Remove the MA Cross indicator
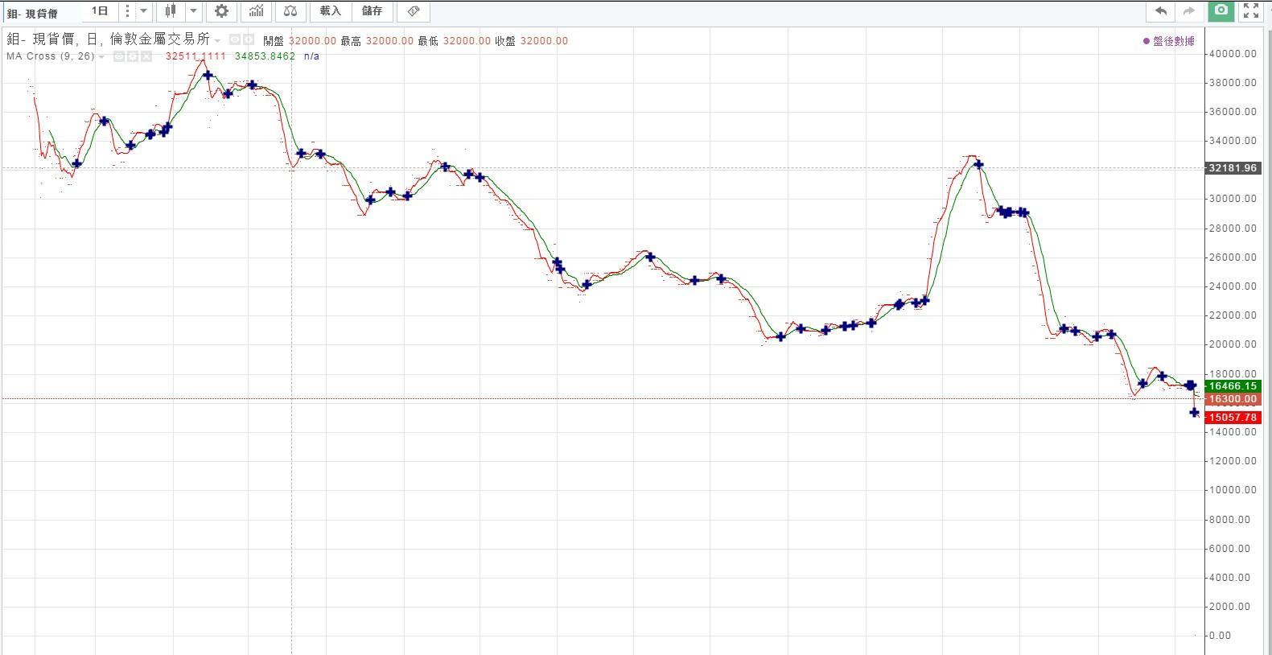Screen dimensions: 1272x655 click(x=146, y=56)
